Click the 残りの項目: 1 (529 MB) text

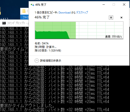tap(48, 50)
